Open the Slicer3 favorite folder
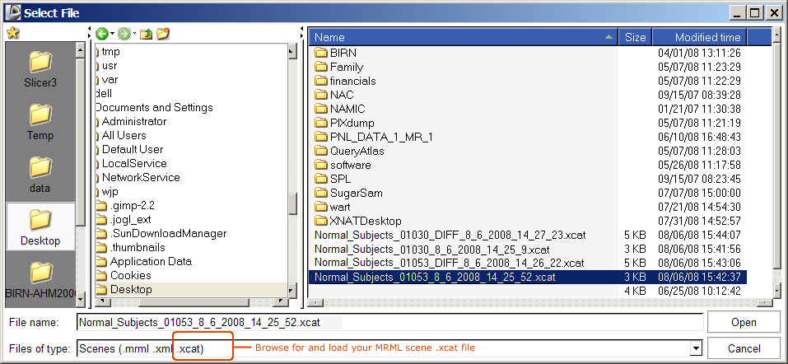This screenshot has width=788, height=364. [x=40, y=70]
